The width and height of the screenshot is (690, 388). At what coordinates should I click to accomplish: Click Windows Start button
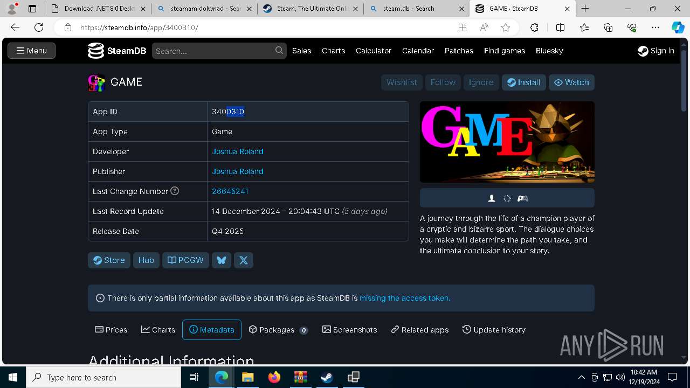12,377
